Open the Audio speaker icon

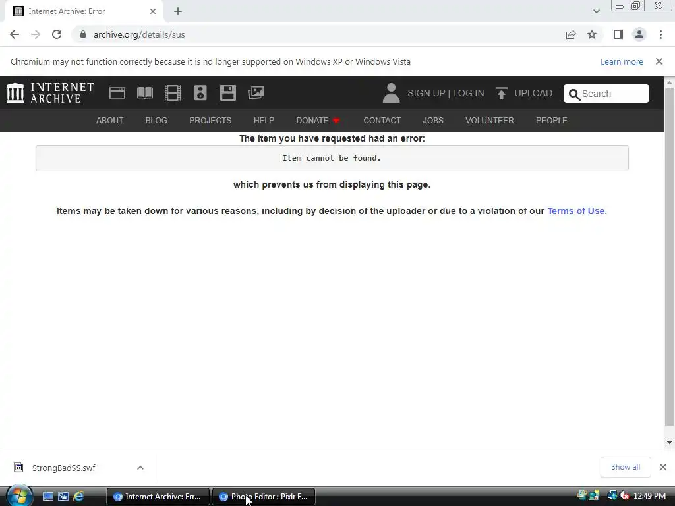[200, 93]
